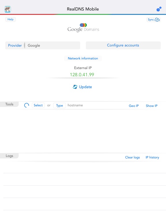
Task: Clear logs in the Logs section
Action: pyautogui.click(x=132, y=158)
